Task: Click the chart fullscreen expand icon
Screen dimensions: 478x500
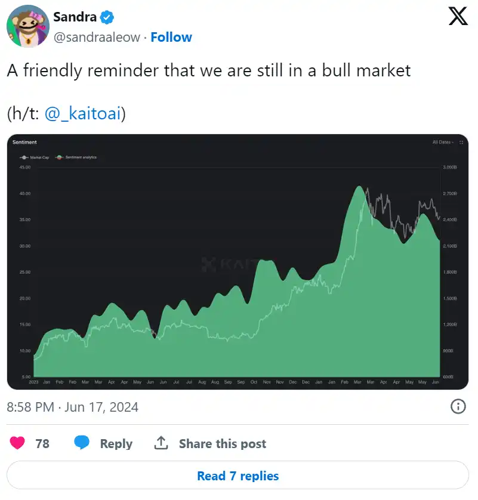Action: (464, 142)
